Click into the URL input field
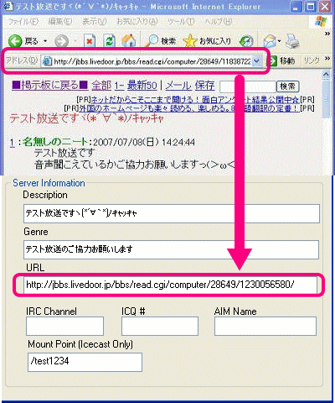This screenshot has width=335, height=403. [170, 285]
